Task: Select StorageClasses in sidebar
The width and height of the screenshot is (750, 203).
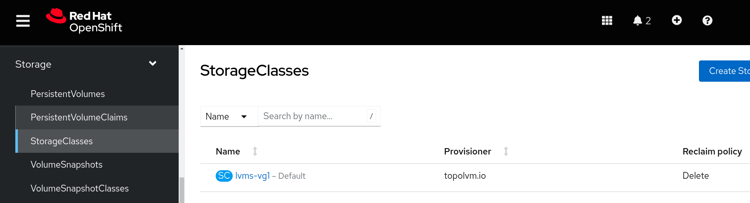Action: pyautogui.click(x=62, y=141)
